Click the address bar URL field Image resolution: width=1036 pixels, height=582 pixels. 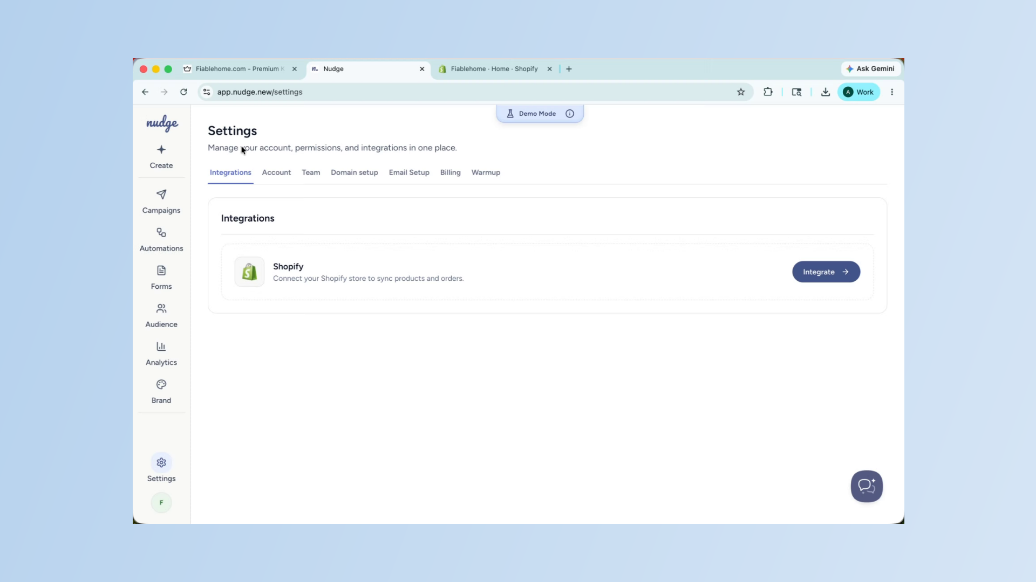point(475,92)
